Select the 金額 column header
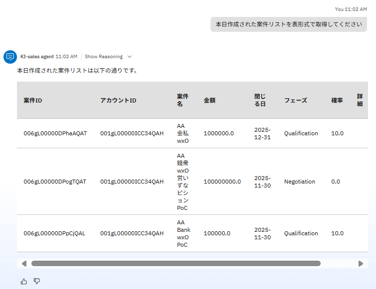Viewport: 376px width, 289px height. click(x=209, y=100)
